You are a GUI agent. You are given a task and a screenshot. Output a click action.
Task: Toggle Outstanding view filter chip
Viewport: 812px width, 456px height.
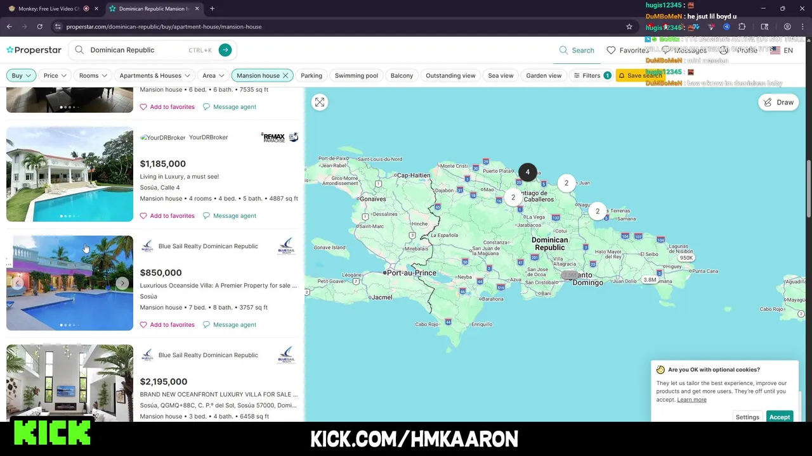450,75
